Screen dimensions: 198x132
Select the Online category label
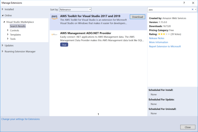coord(8,15)
